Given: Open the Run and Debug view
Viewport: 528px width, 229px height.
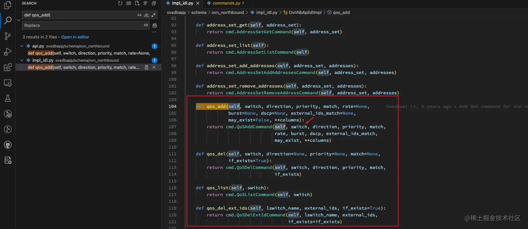Looking at the screenshot, I should 7,52.
